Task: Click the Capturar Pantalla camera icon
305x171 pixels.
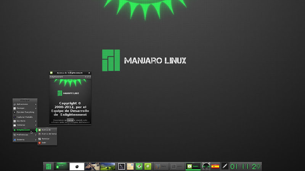Action: click(14, 117)
